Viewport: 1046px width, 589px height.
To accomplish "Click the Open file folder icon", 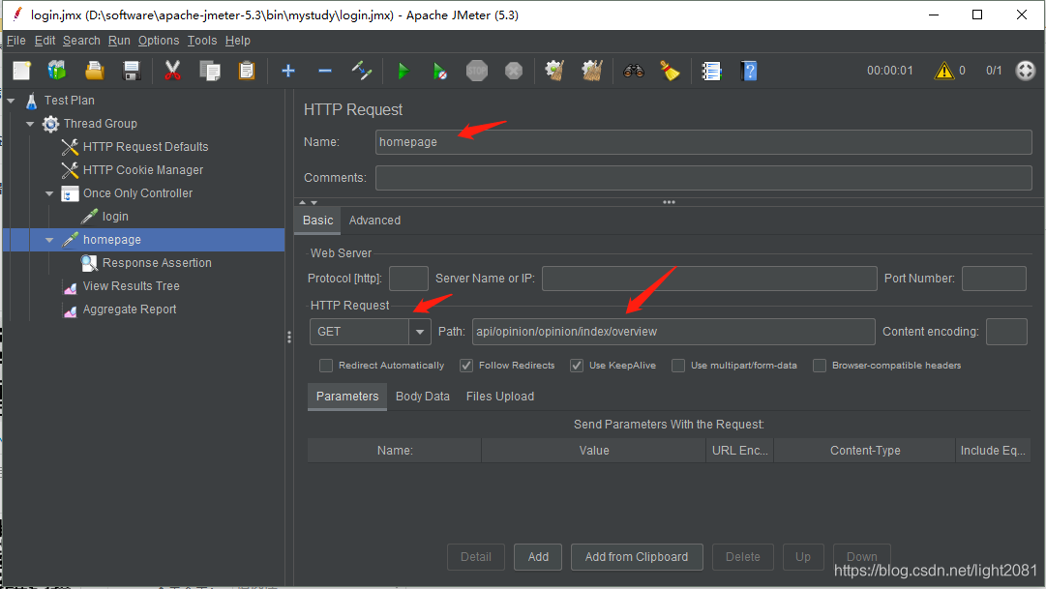I will 95,71.
